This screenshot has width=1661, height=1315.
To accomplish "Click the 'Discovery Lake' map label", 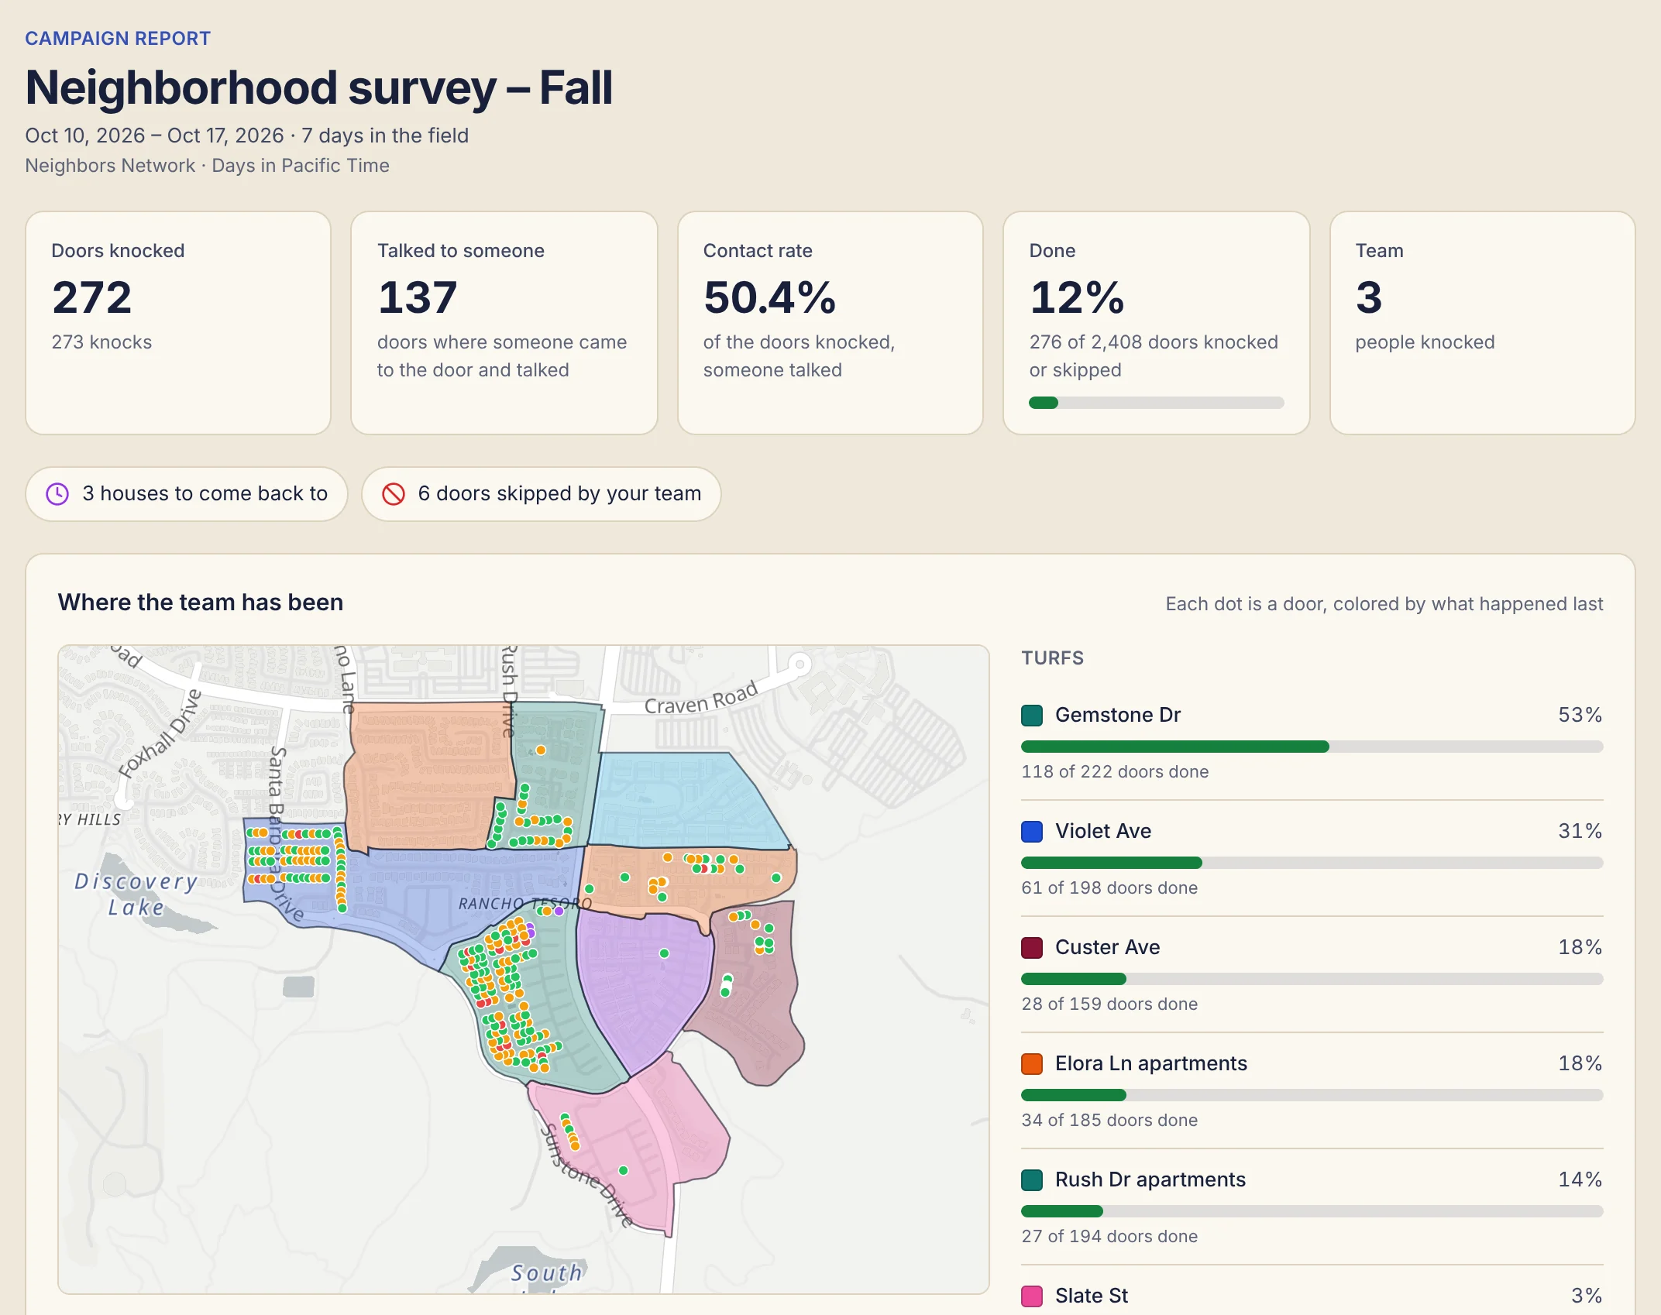I will pos(136,894).
